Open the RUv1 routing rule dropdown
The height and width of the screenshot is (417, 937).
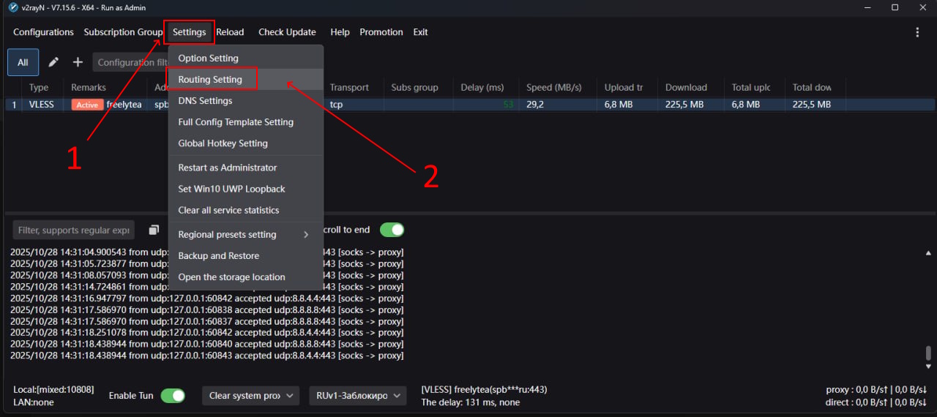tap(357, 396)
